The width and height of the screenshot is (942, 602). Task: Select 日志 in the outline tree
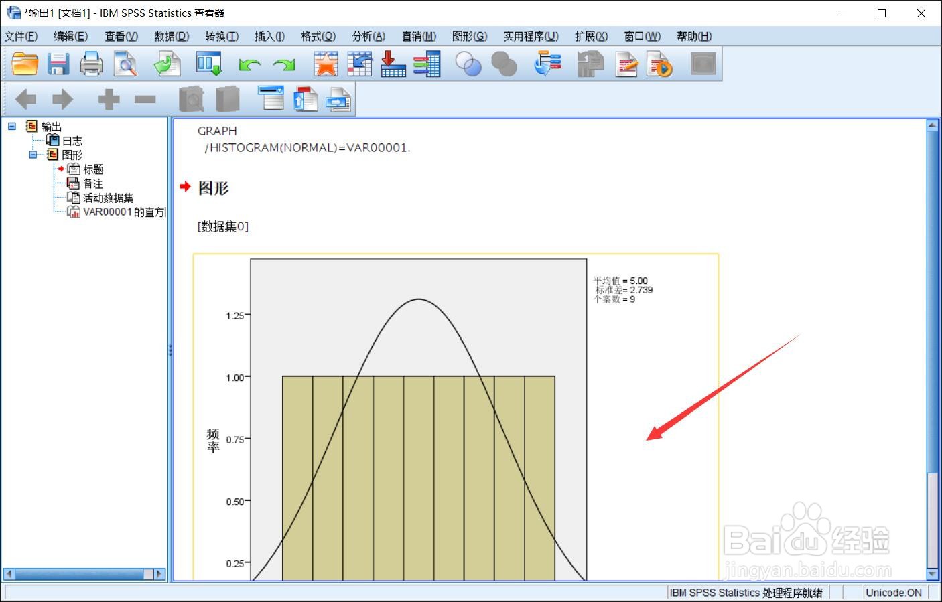pos(72,141)
